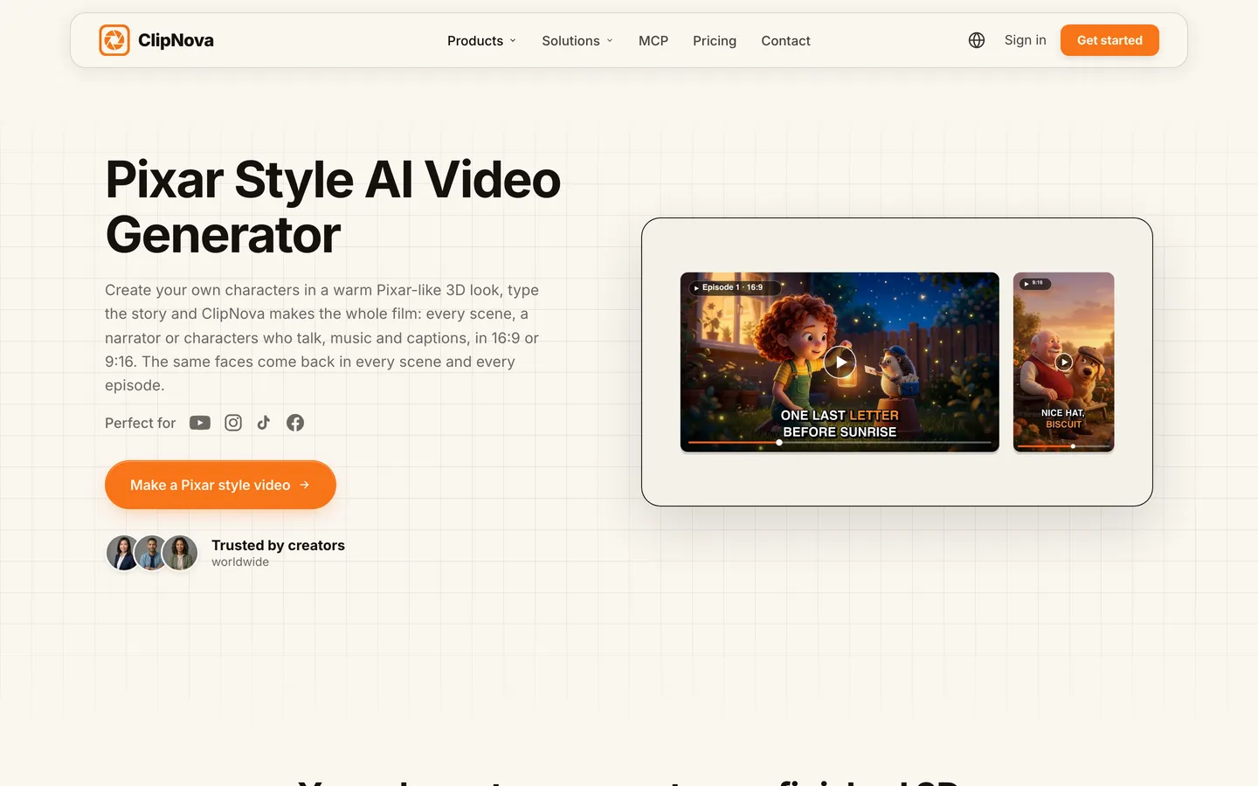Click the TikTok icon beside Perfect for
1258x786 pixels.
pos(264,423)
